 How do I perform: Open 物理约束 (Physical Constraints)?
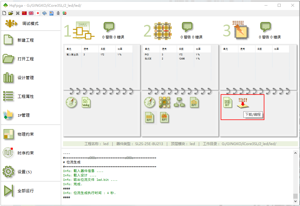[26, 134]
